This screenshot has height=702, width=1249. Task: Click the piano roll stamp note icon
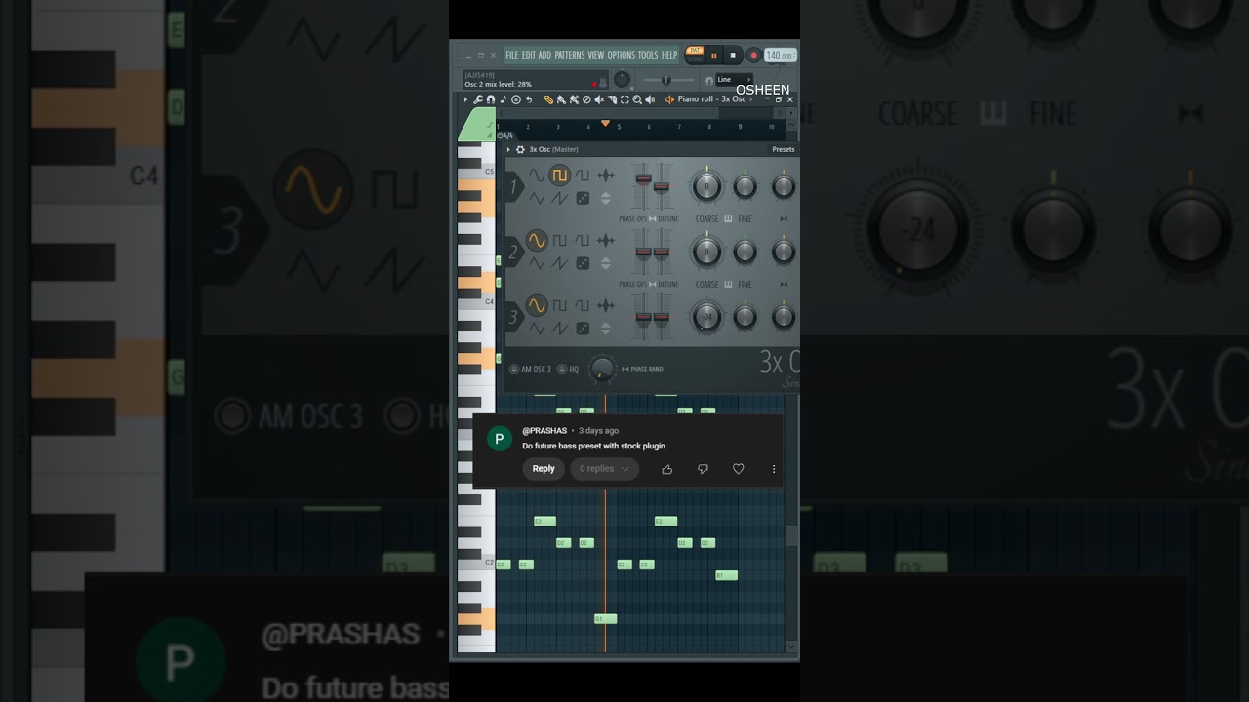click(504, 99)
